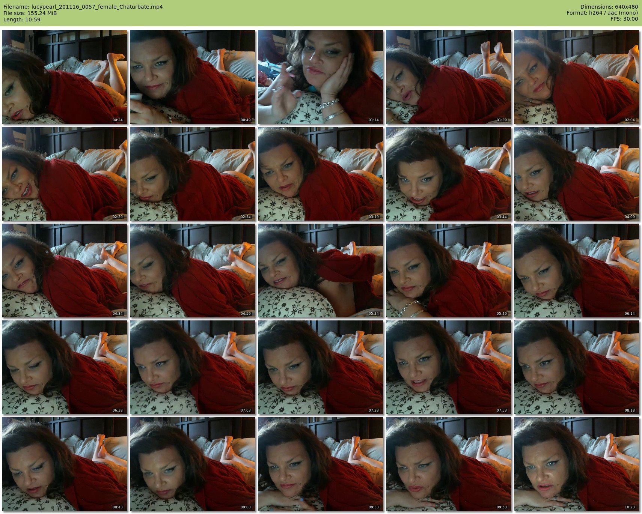Screen dimensions: 642x514
Task: Select the 'Dimensions: 640x480' text
Action: (x=609, y=7)
